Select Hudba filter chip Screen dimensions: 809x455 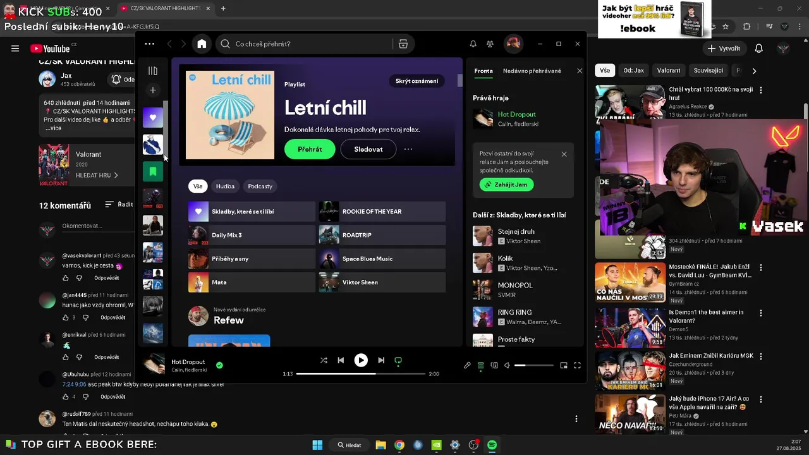(x=225, y=186)
